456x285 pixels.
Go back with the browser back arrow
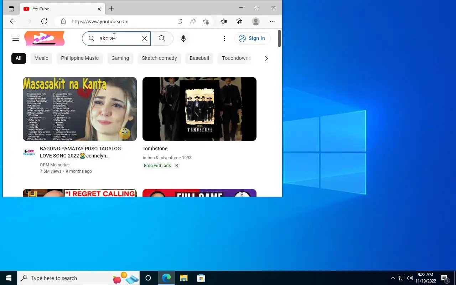pos(13,21)
